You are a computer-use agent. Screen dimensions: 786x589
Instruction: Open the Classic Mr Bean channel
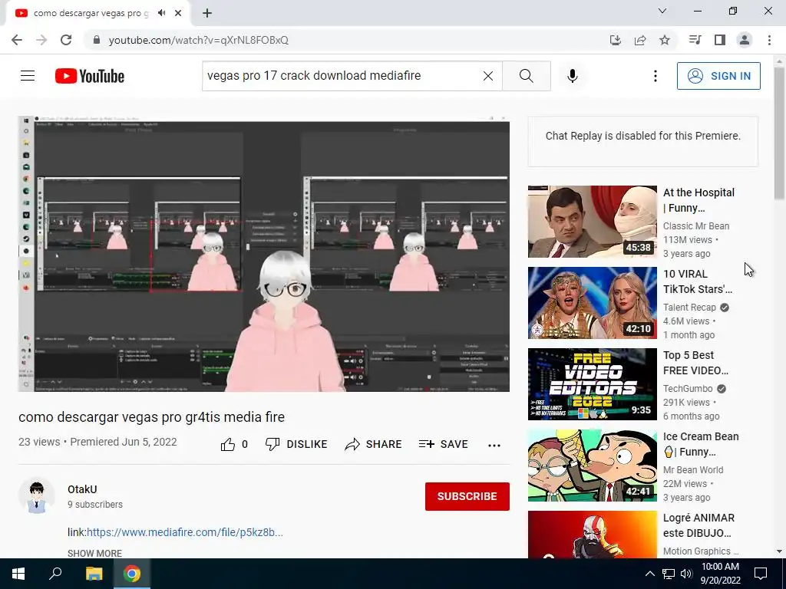695,226
